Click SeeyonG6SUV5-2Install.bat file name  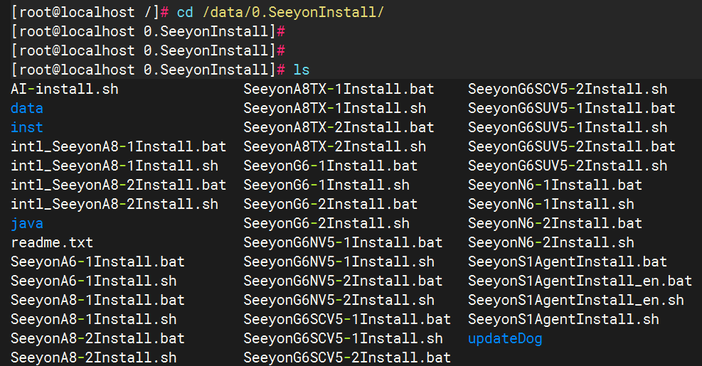(572, 147)
